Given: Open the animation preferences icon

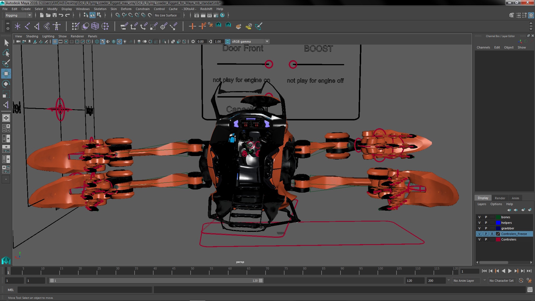Looking at the screenshot, I should pyautogui.click(x=529, y=281).
